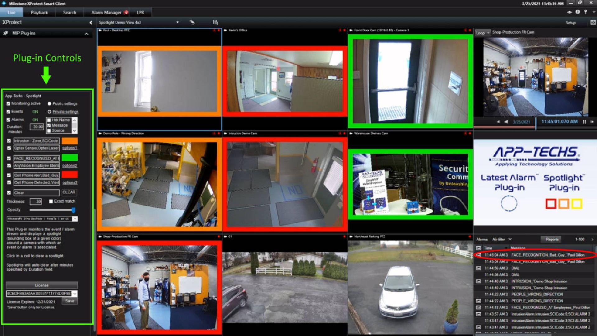Pause playback in Shop-Production FR Cam
Image resolution: width=597 pixels, height=336 pixels.
coord(584,122)
